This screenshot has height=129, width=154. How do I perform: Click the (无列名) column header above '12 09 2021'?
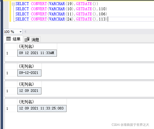(x=29, y=84)
